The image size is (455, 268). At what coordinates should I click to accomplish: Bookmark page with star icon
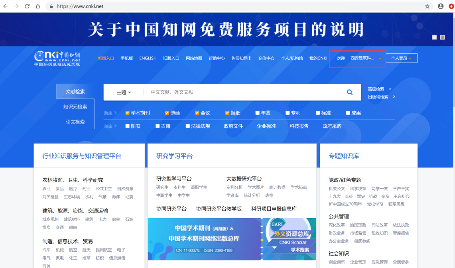click(427, 6)
